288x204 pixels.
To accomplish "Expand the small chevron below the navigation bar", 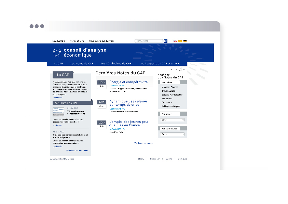I will (184, 69).
